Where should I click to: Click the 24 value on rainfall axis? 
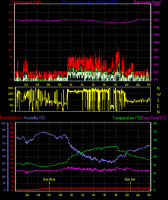click(x=11, y=137)
